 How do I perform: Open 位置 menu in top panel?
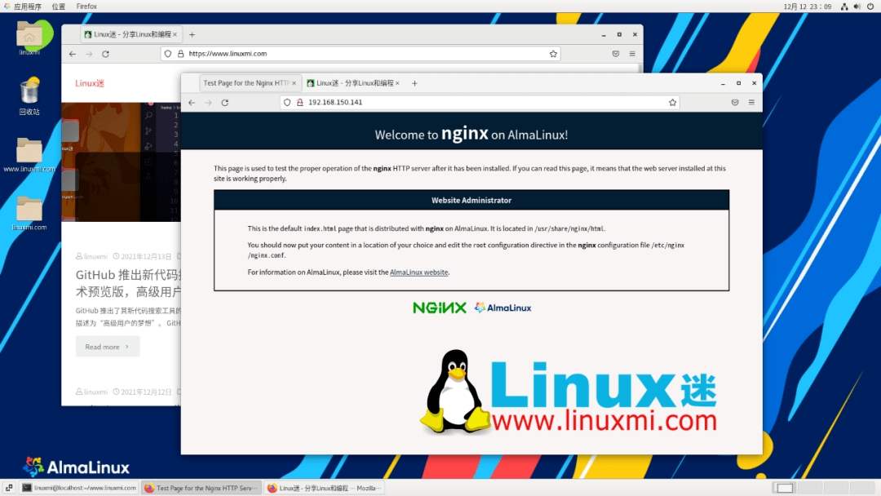point(59,7)
